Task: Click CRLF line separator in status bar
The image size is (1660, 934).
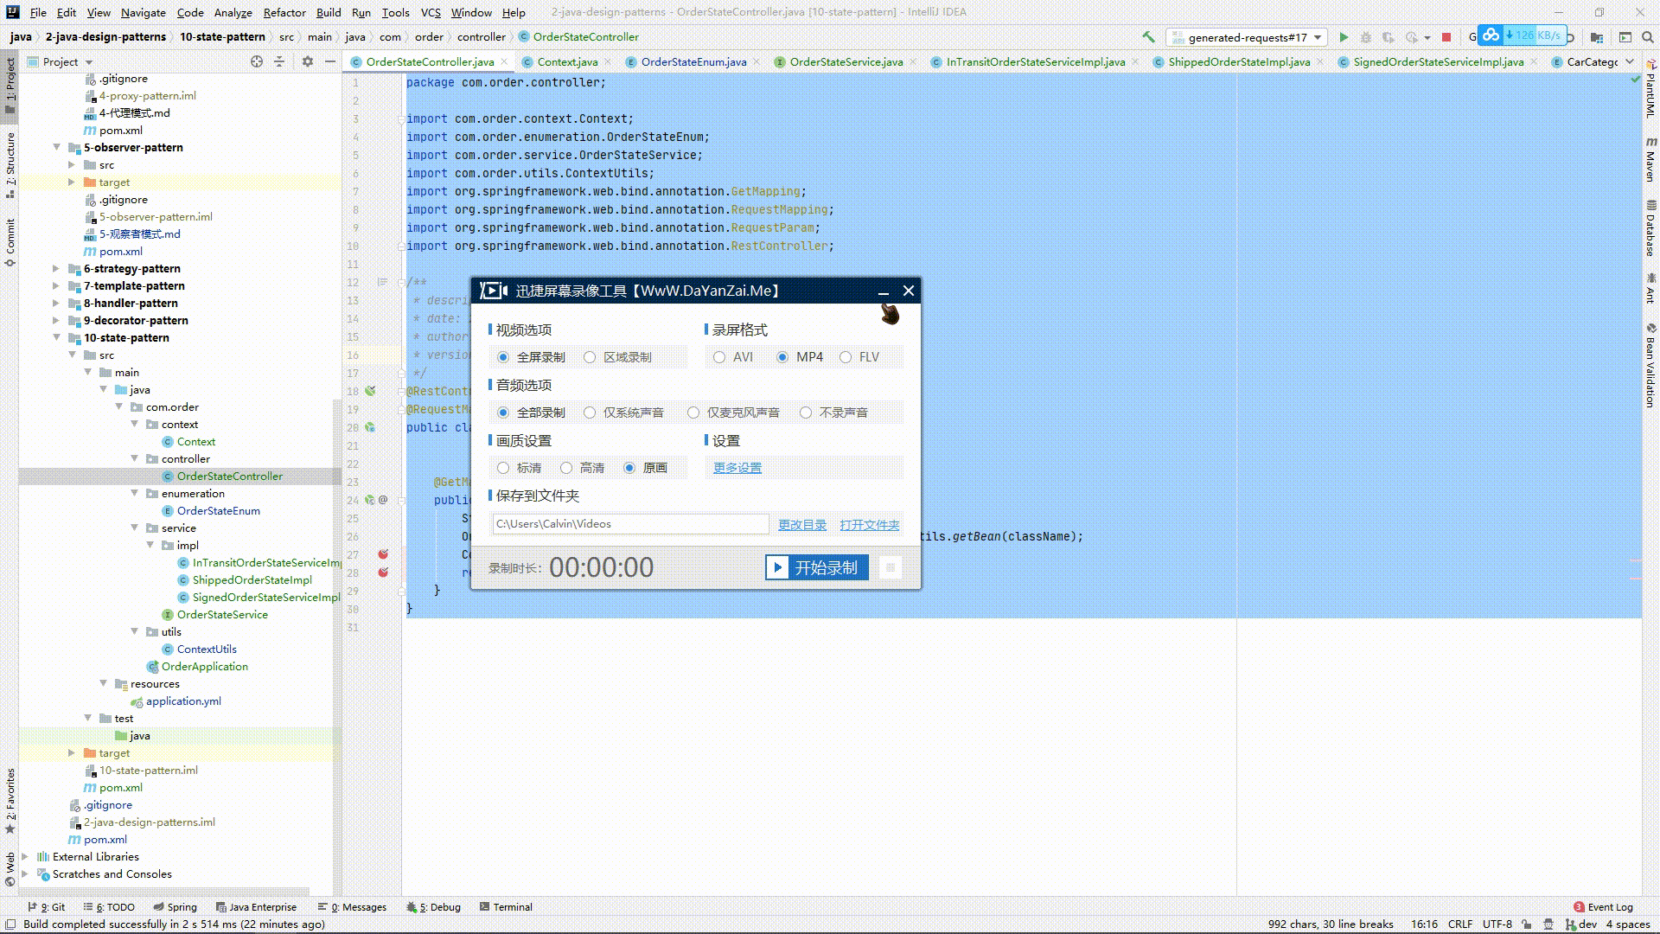Action: pyautogui.click(x=1460, y=924)
